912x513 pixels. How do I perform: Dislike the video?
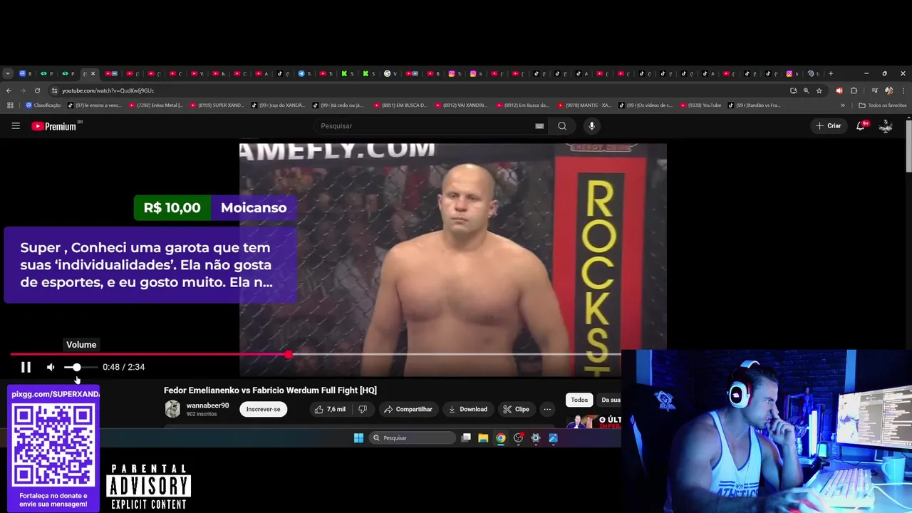click(x=363, y=409)
